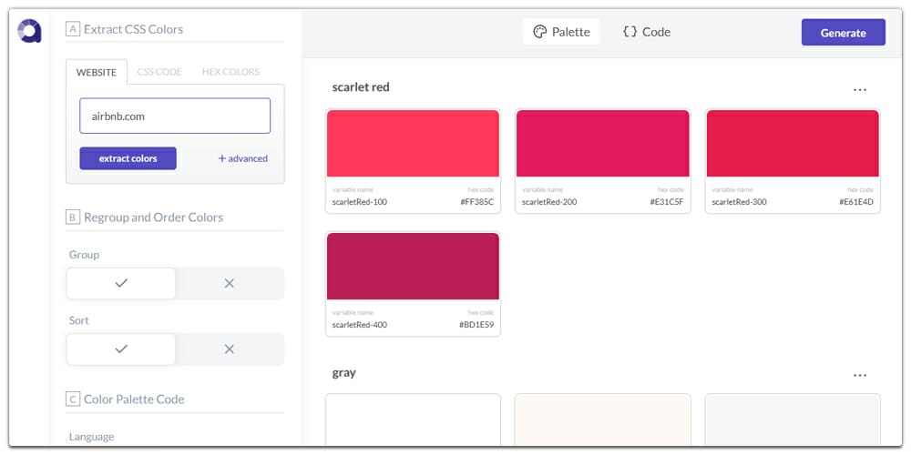The width and height of the screenshot is (911, 455).
Task: Switch to the Palette view tab
Action: pos(561,32)
